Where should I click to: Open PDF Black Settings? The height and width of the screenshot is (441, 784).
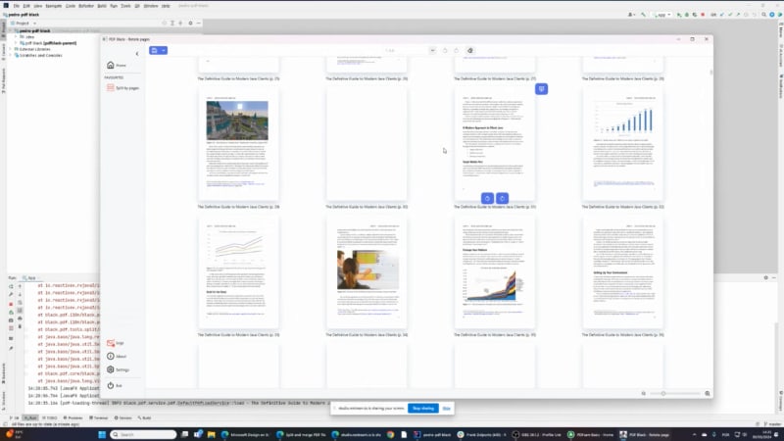(120, 369)
